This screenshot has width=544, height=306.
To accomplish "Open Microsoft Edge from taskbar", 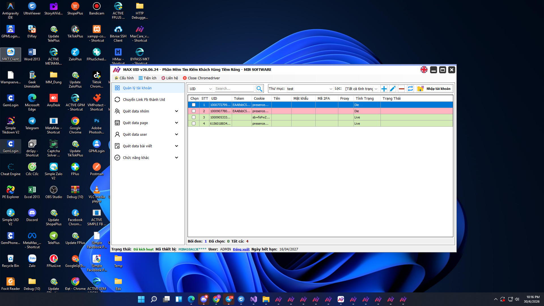I will click(191, 299).
